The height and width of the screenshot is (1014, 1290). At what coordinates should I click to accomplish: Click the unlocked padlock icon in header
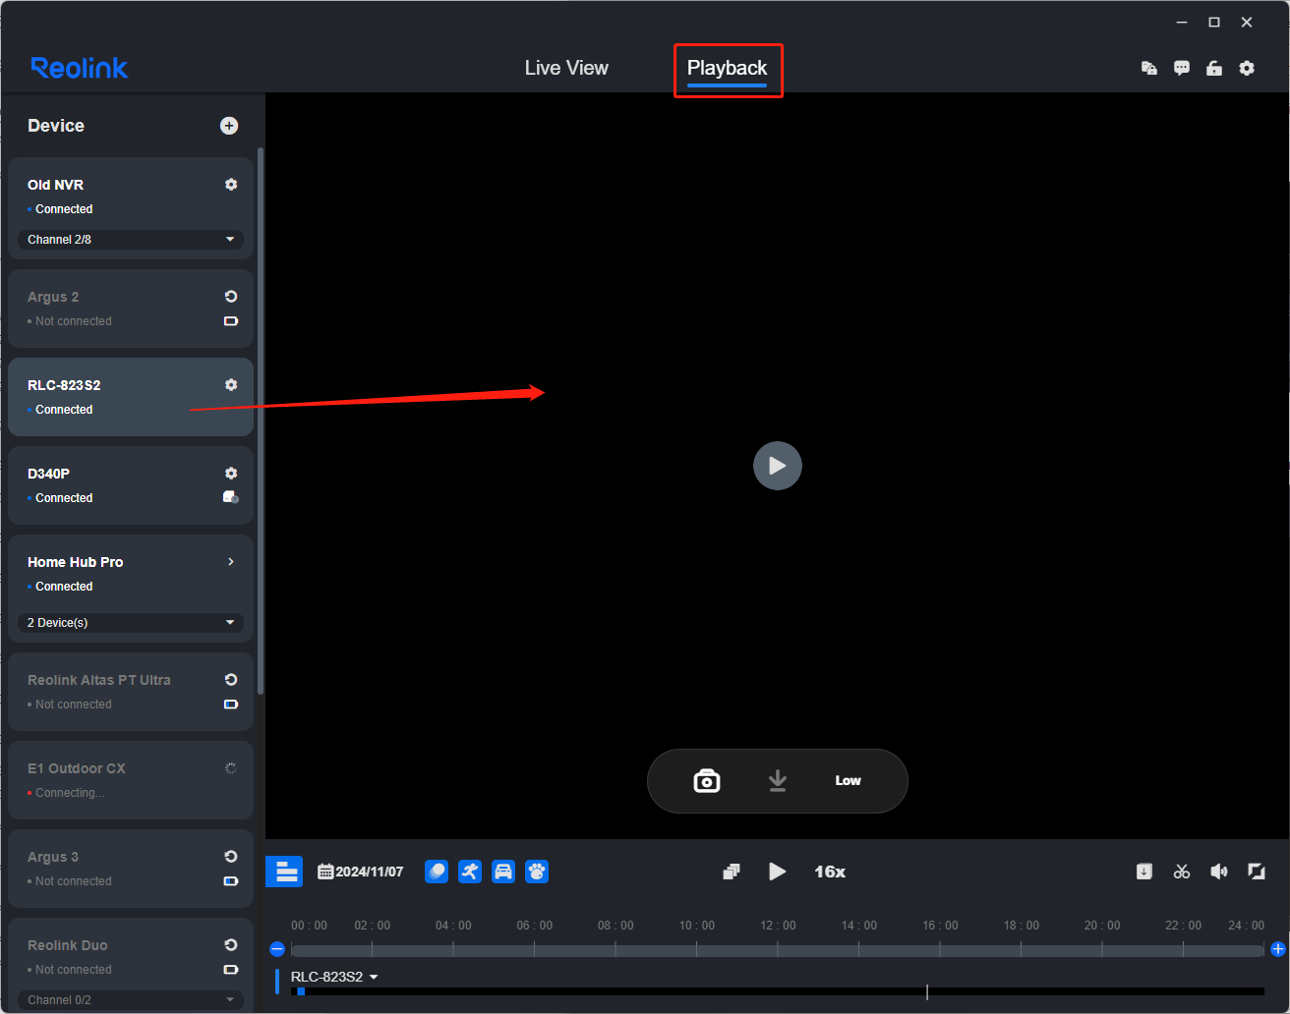coord(1214,68)
